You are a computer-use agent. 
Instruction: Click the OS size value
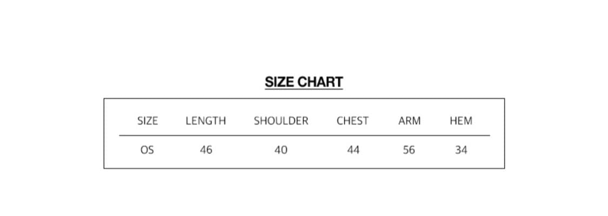tap(147, 150)
